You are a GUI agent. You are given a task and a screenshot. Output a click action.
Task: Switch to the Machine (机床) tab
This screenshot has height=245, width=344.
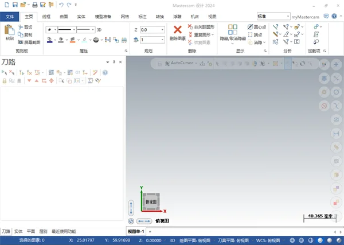click(x=195, y=17)
